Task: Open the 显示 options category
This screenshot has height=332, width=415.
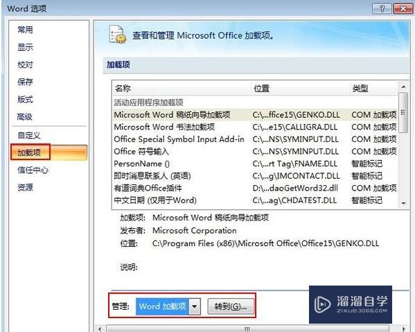Action: [25, 47]
